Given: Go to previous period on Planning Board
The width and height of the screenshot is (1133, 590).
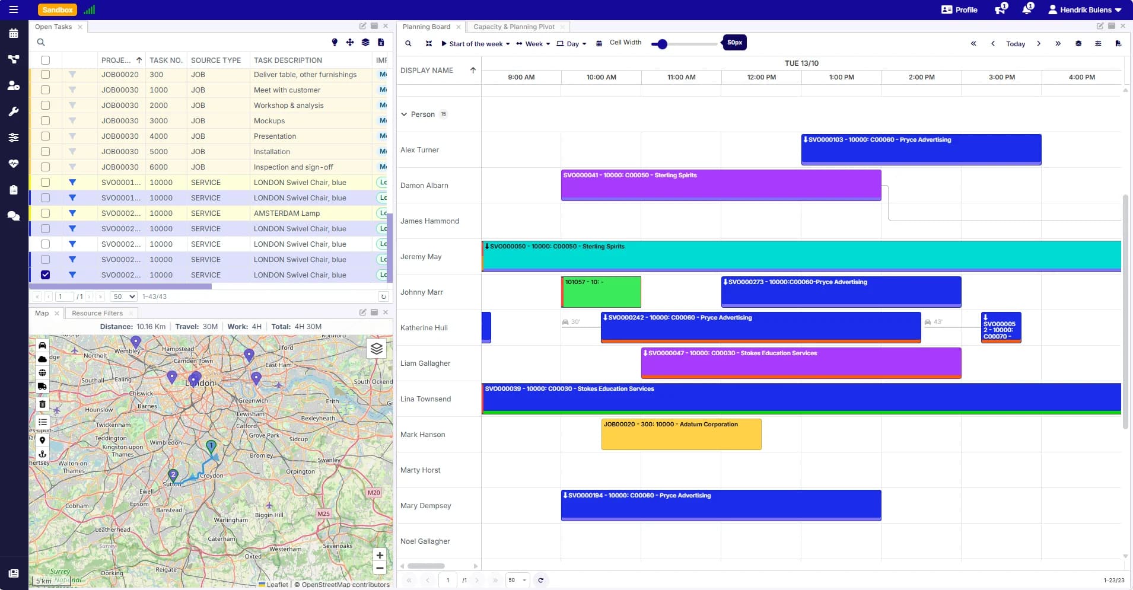Looking at the screenshot, I should [x=993, y=43].
